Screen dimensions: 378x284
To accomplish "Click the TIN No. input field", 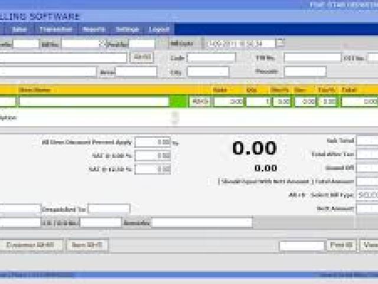I will click(x=312, y=58).
